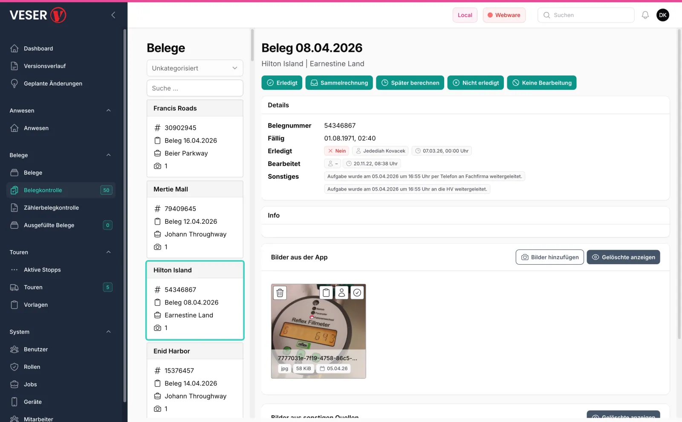Open the Unkategorisiert category dropdown
Screen dimensions: 682x422
point(195,68)
